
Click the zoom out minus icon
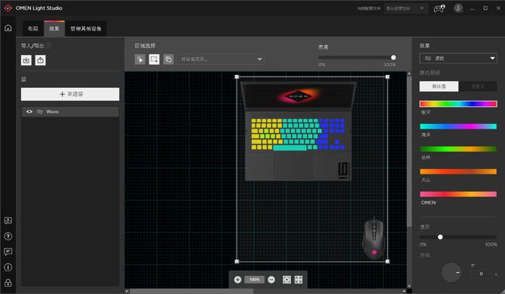pos(271,280)
